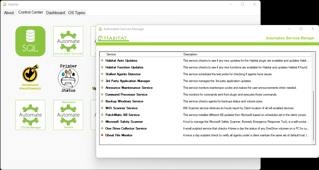The width and height of the screenshot is (319, 170).
Task: Select the Habitat Function Updates row
Action: pos(205,67)
